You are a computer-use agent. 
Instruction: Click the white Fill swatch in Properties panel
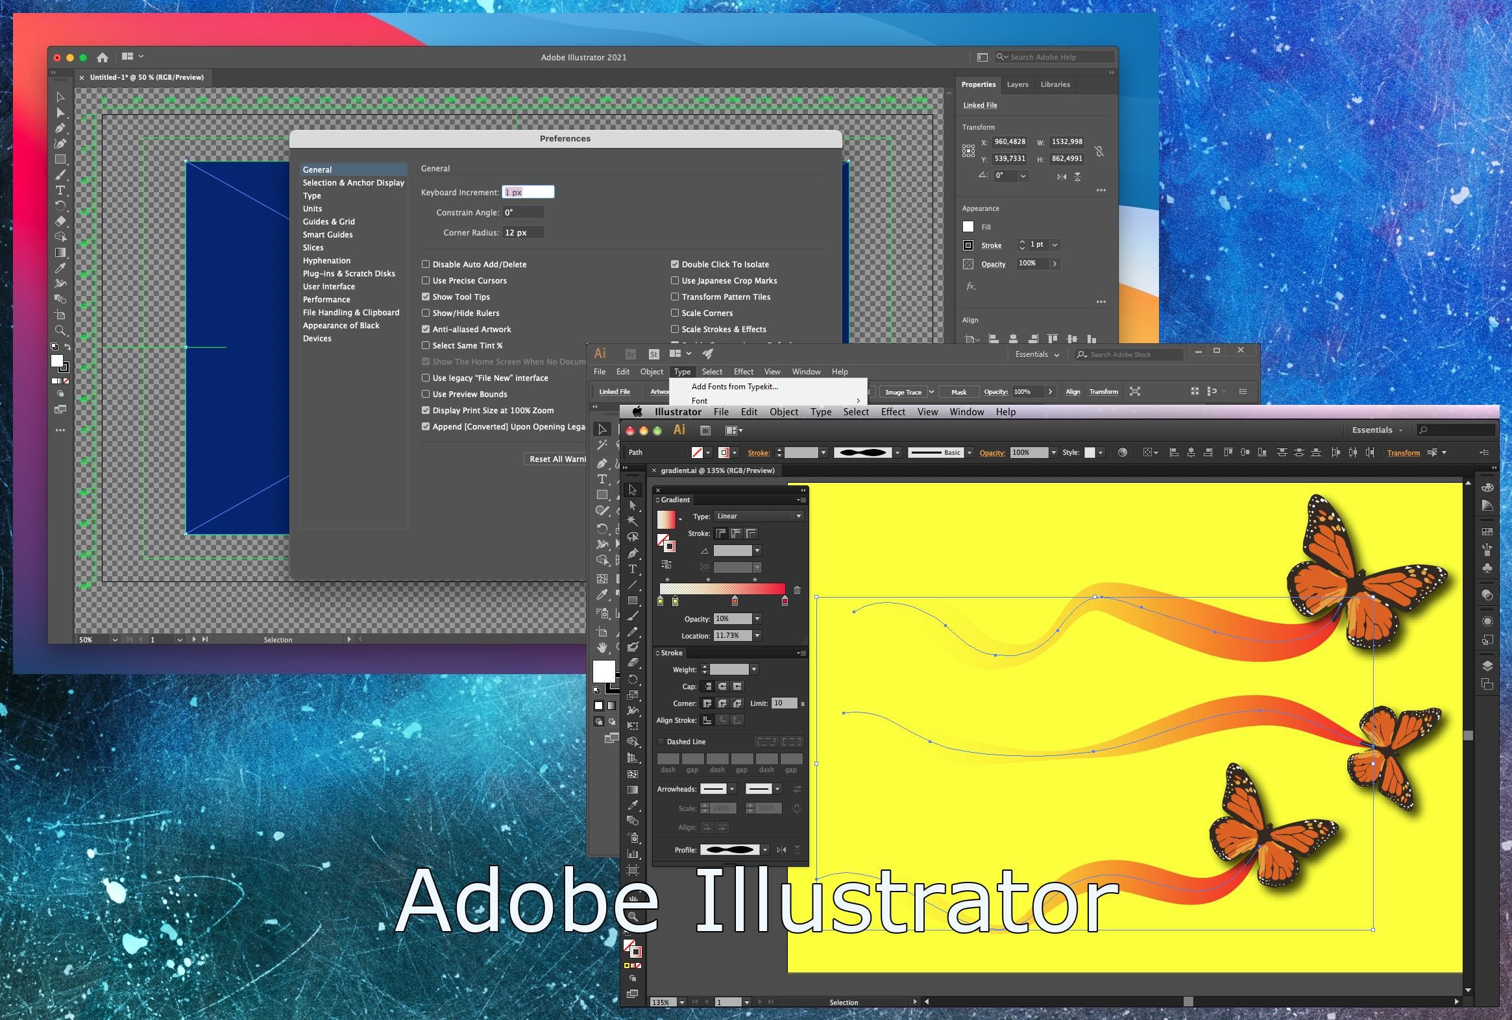968,226
